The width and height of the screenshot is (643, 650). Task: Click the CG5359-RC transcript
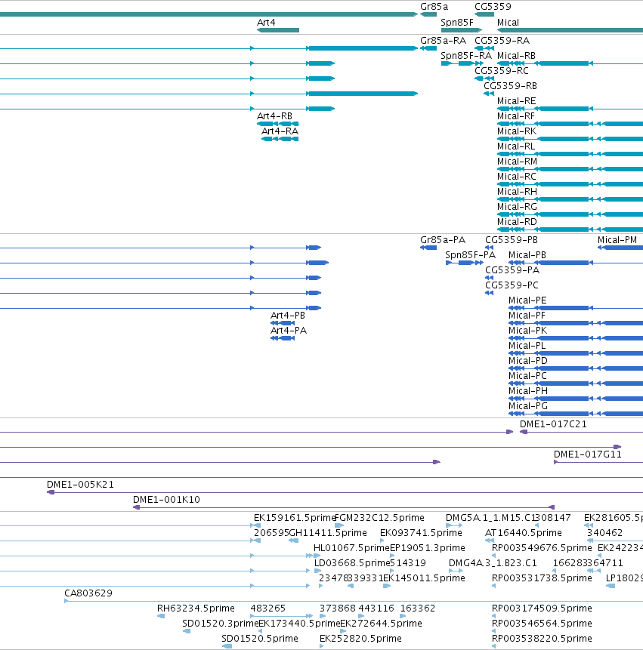pyautogui.click(x=484, y=79)
